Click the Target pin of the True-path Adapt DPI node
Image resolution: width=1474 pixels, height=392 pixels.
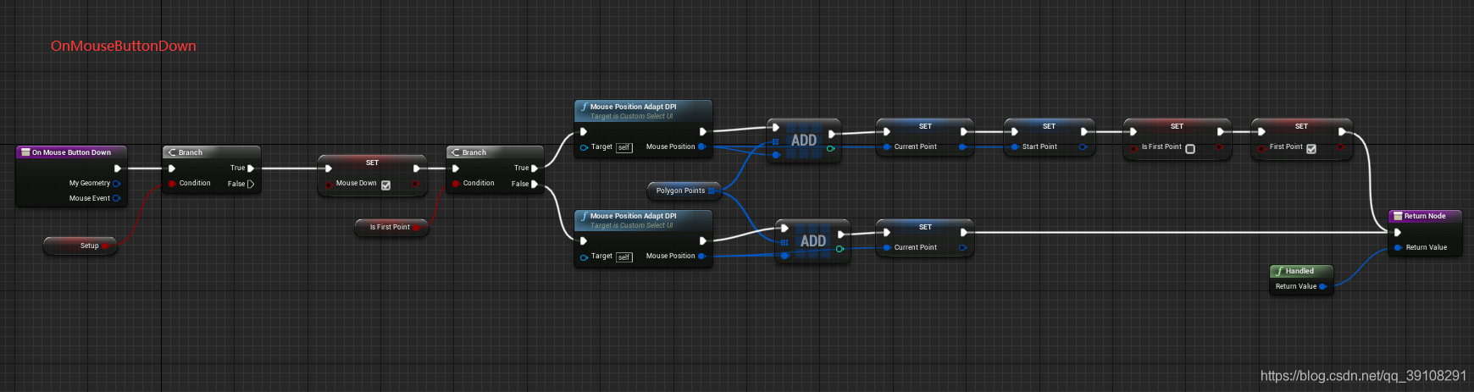584,147
